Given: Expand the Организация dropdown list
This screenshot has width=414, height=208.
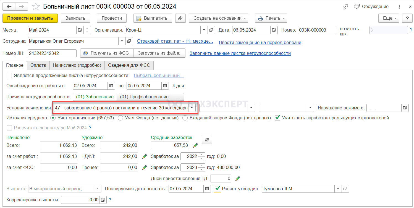Looking at the screenshot, I should [x=204, y=30].
